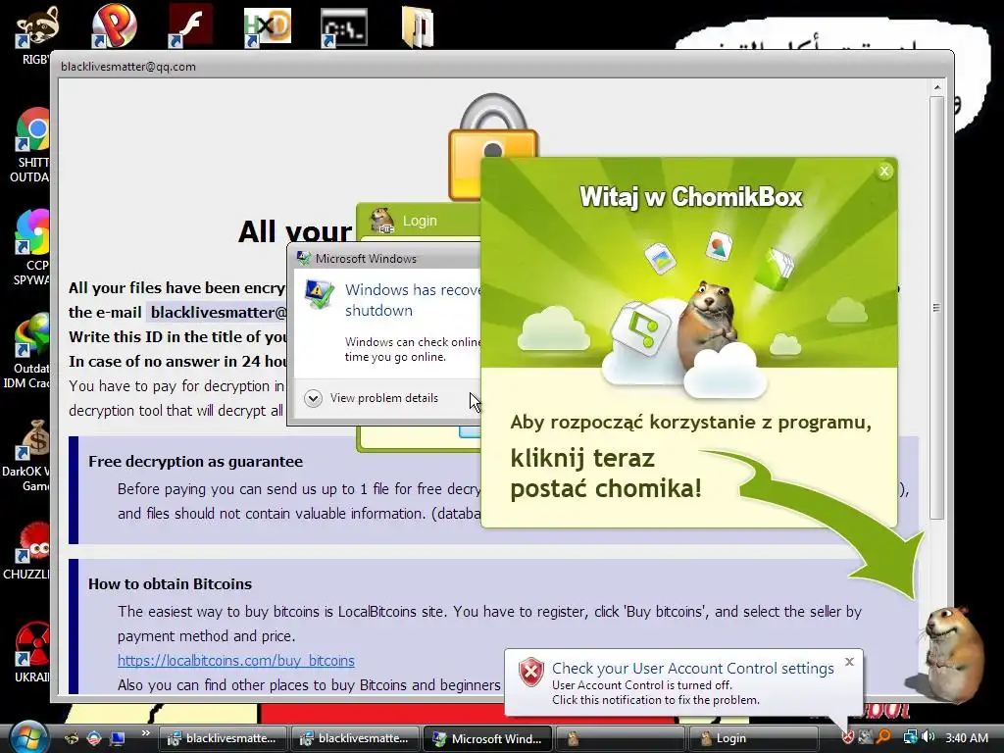Switch to second blacklivesmatte... taskbar button
1004x753 pixels.
pos(355,738)
